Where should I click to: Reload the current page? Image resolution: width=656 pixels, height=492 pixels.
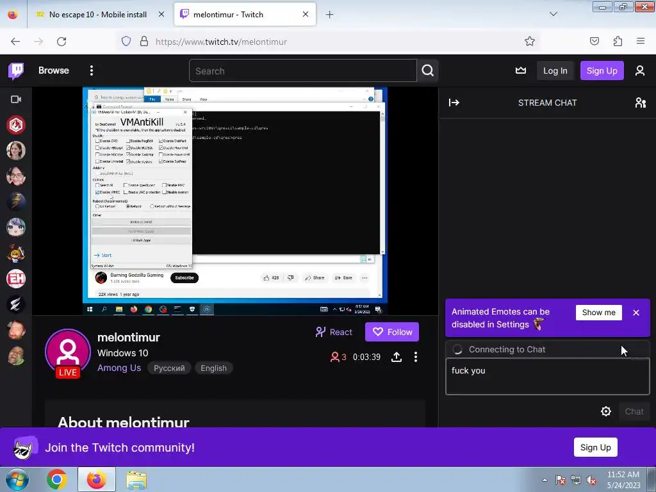pyautogui.click(x=61, y=42)
